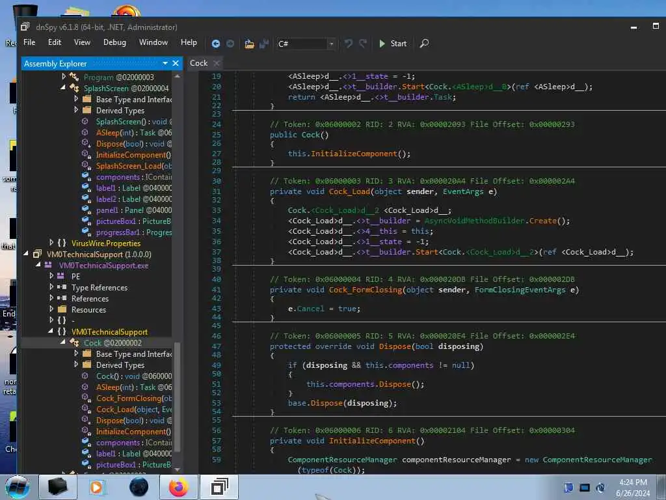
Task: Click the components field icon under SplashScreen
Action: (x=86, y=177)
